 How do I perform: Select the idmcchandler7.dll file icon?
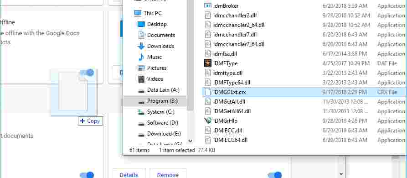pos(208,35)
